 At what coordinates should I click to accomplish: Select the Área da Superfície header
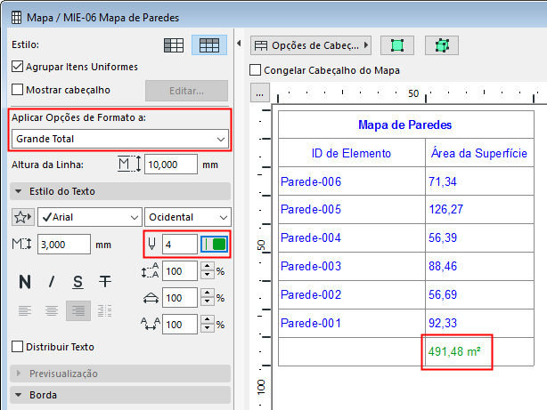point(479,153)
